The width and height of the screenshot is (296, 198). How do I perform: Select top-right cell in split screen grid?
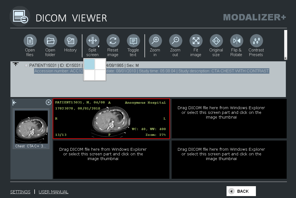pos(100,64)
